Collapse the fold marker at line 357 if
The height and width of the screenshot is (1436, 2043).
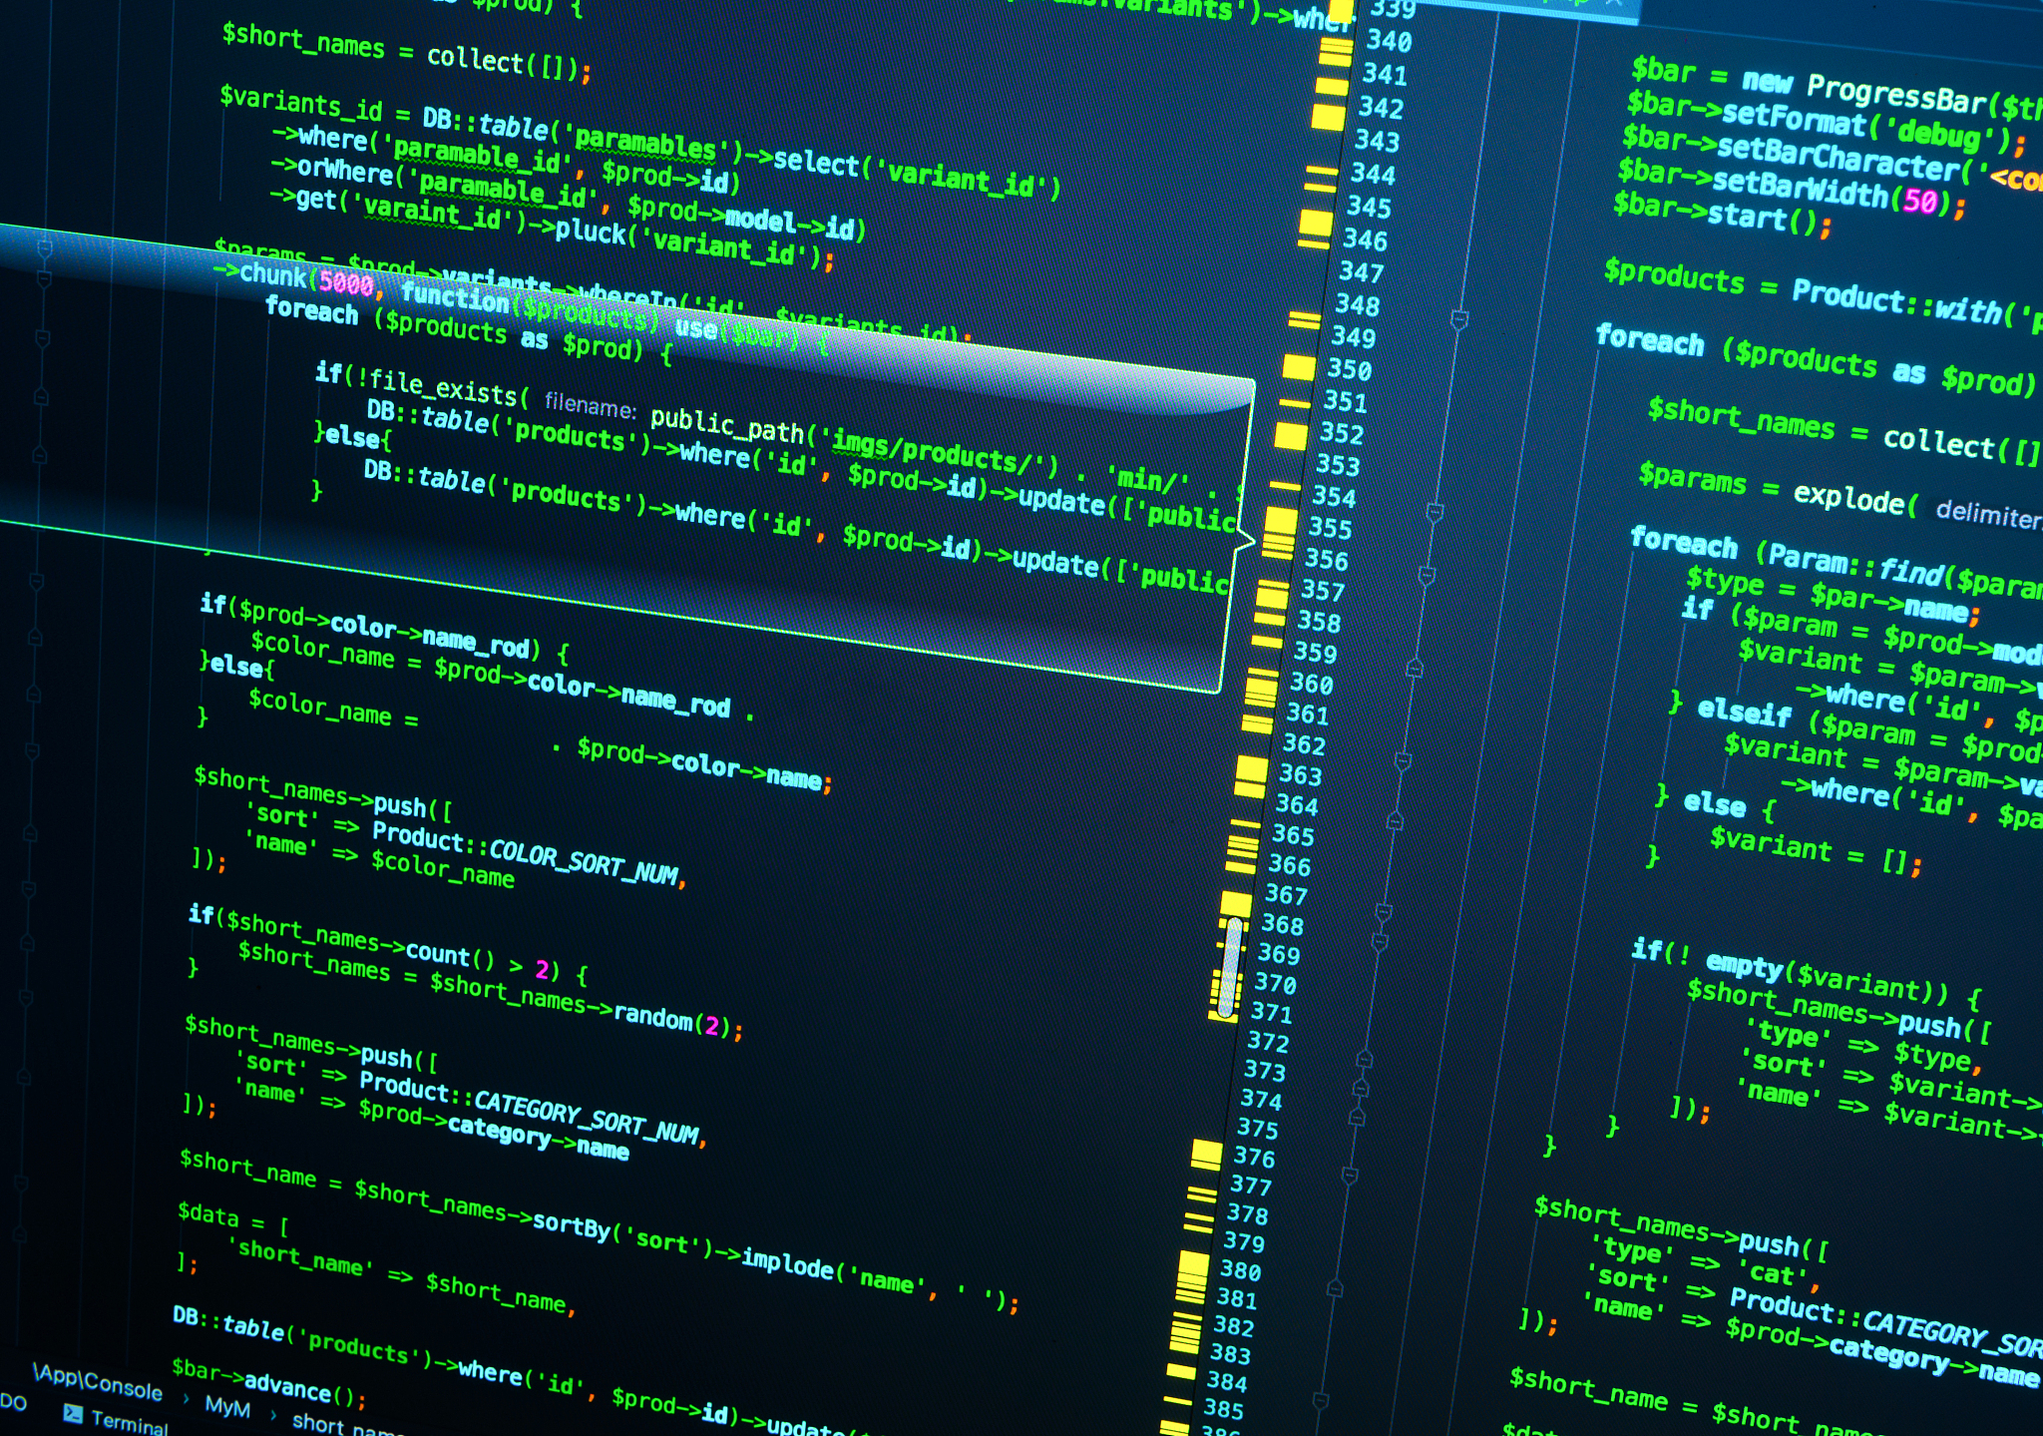pos(1428,576)
